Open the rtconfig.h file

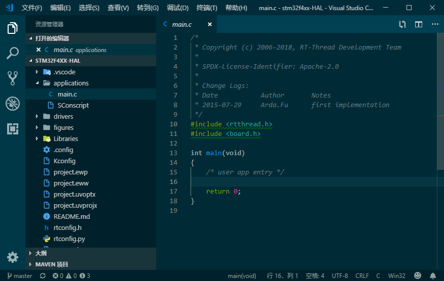[x=91, y=227]
